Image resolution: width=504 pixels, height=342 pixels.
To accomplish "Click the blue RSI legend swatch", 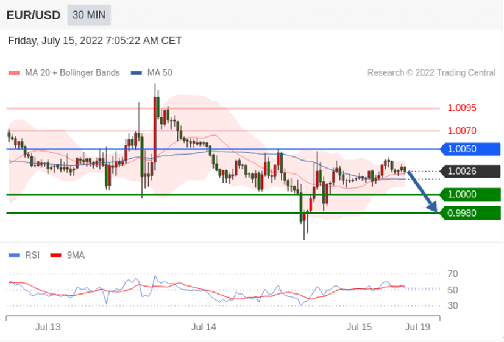I will point(14,256).
